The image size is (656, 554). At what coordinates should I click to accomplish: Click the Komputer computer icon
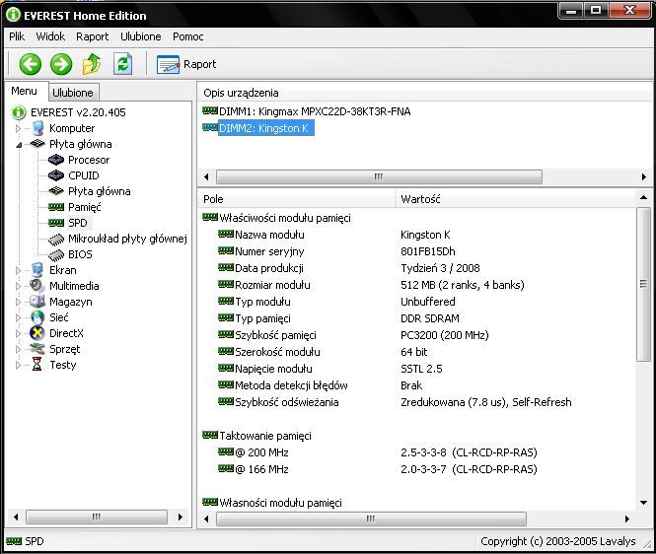coord(37,128)
